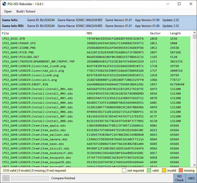Screen dimensions: 197x183
Task: Select the item_audio.dds row
Action: pos(96,130)
